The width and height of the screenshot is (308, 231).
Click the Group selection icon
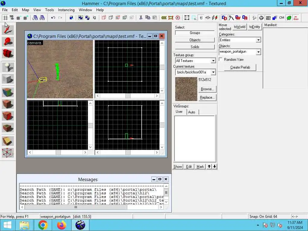(81, 18)
